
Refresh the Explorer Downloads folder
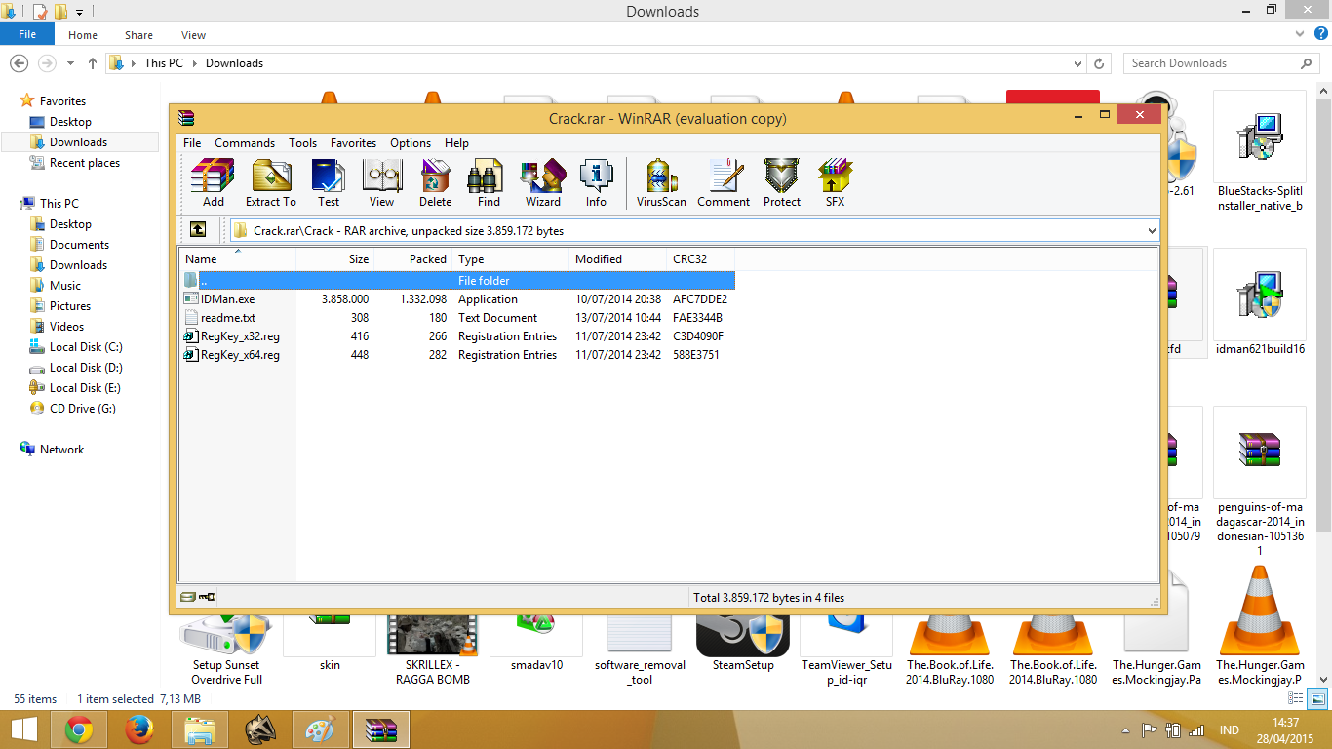point(1099,62)
